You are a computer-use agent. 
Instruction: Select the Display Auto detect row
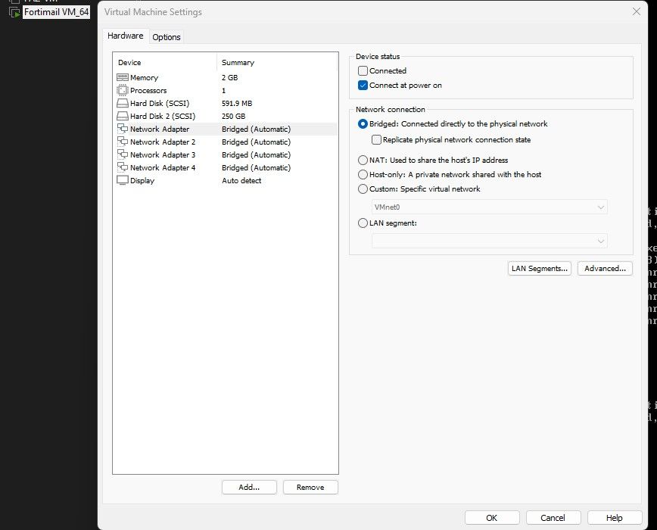pyautogui.click(x=226, y=180)
